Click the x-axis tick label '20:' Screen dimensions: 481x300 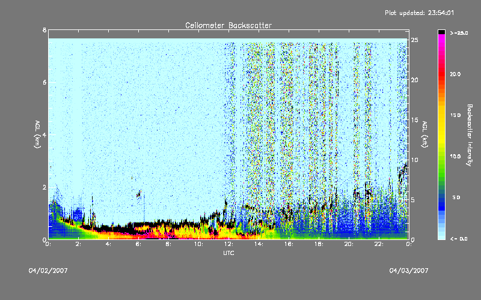point(349,244)
